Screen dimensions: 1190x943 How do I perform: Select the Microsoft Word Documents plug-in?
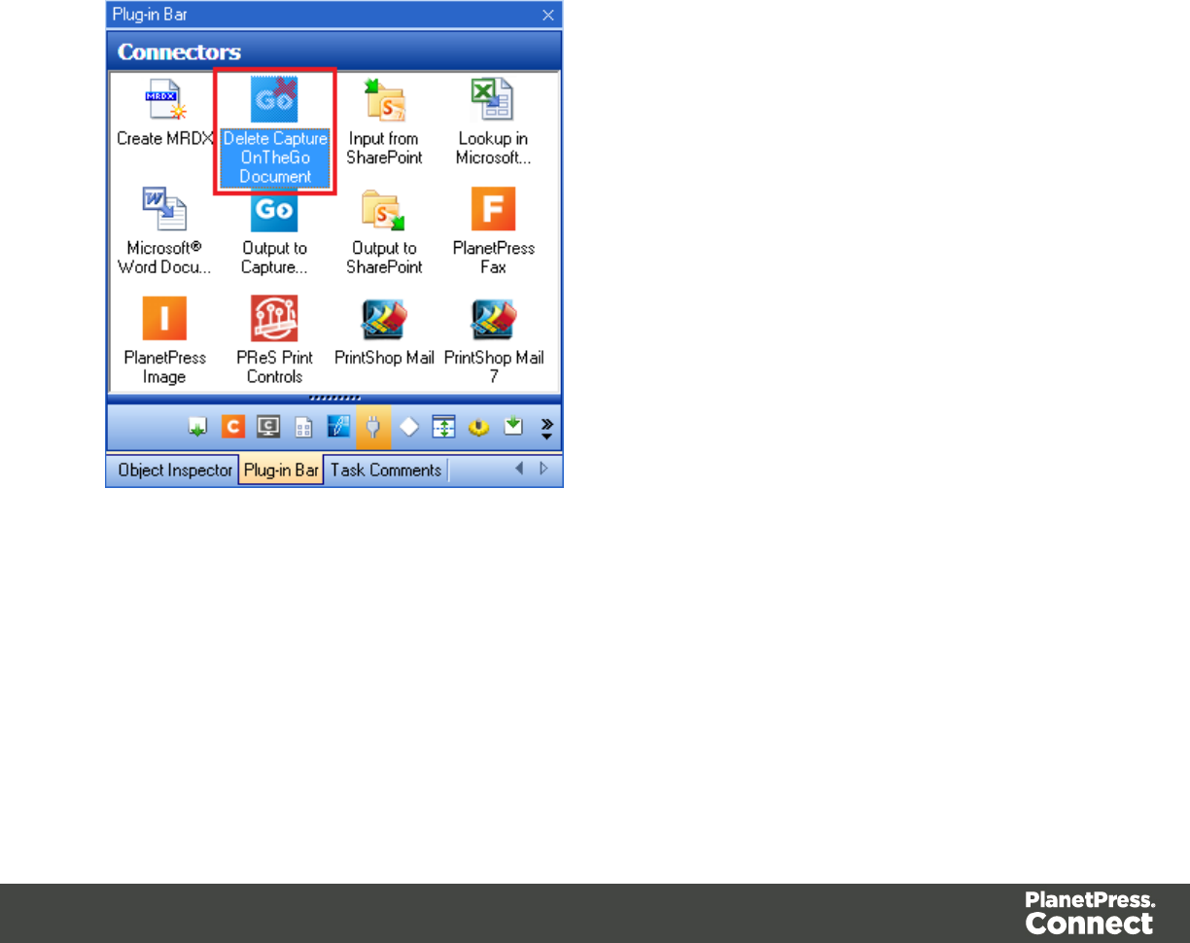pos(164,231)
